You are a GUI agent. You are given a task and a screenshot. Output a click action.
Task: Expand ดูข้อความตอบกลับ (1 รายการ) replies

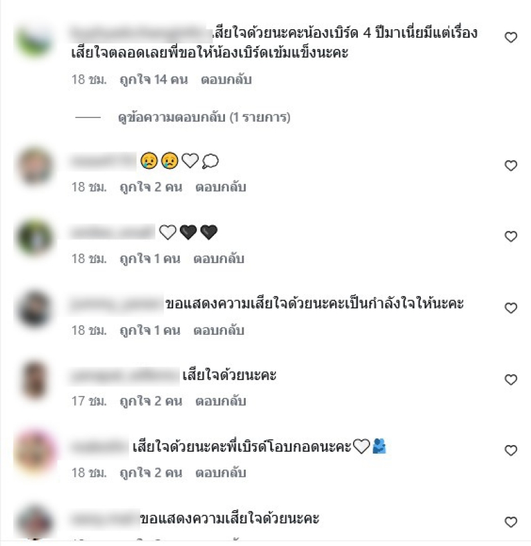pos(204,118)
